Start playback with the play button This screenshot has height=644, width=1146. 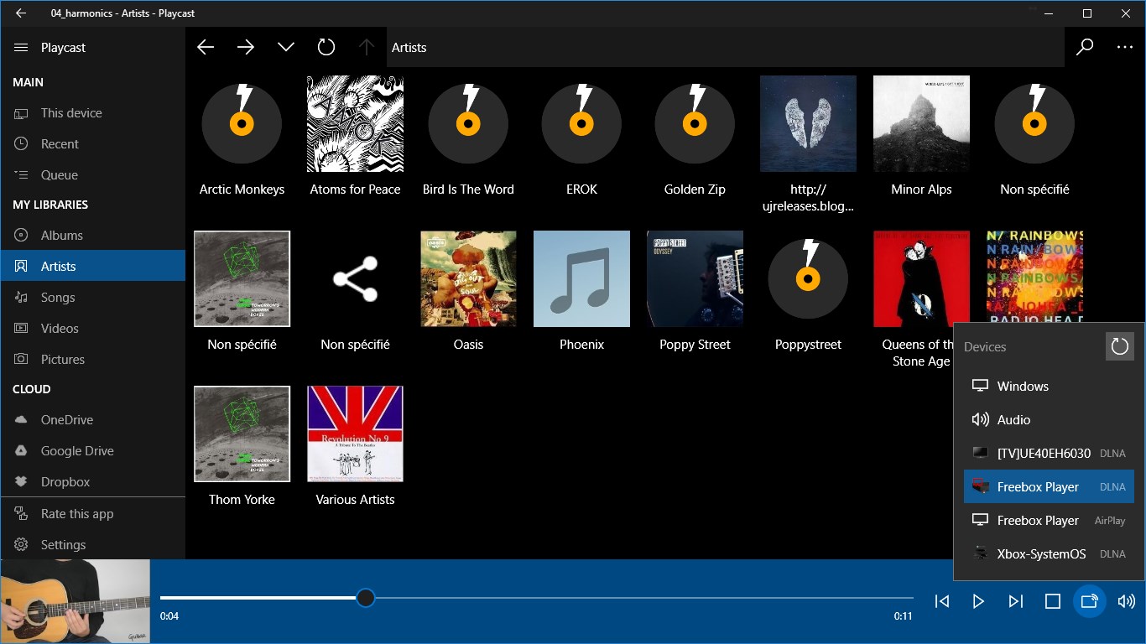point(978,601)
